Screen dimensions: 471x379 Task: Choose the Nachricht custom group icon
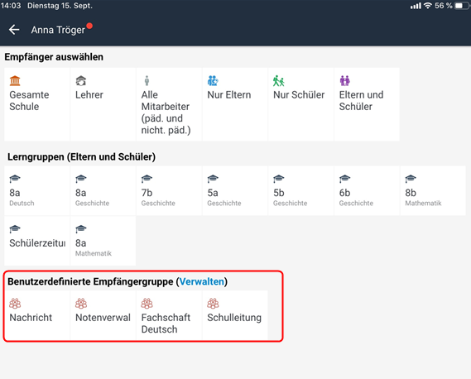[x=15, y=304]
